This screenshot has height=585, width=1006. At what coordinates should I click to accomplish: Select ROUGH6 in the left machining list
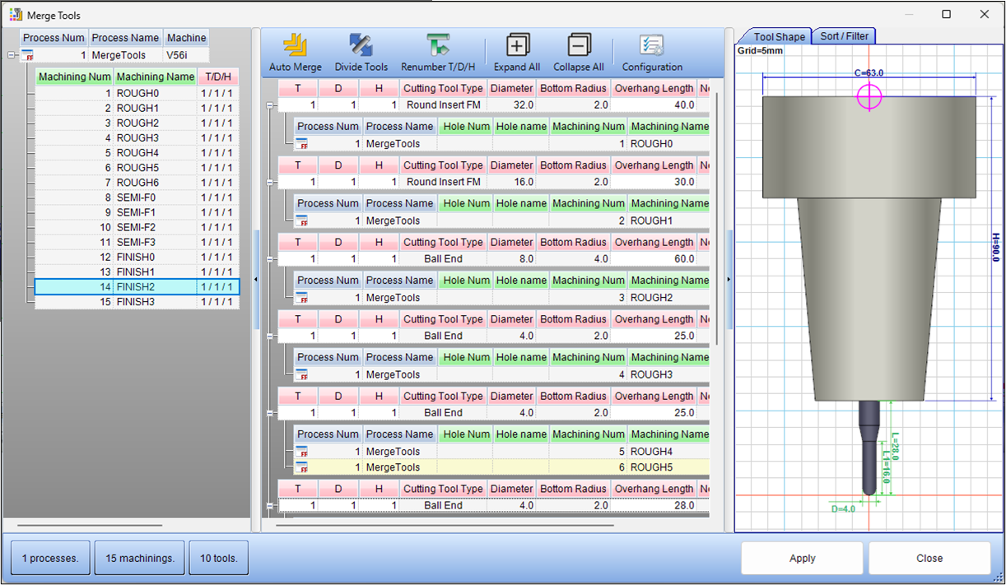click(x=137, y=183)
